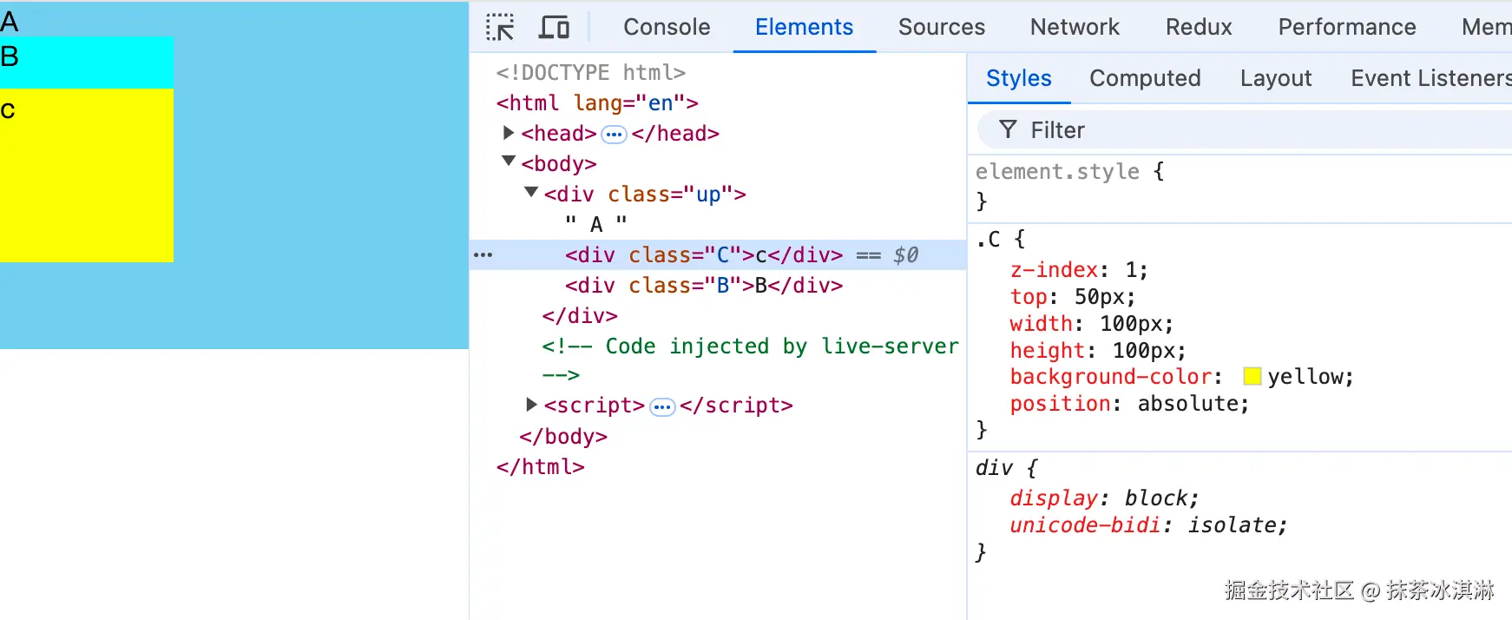Click the cyan box B in the page

87,63
